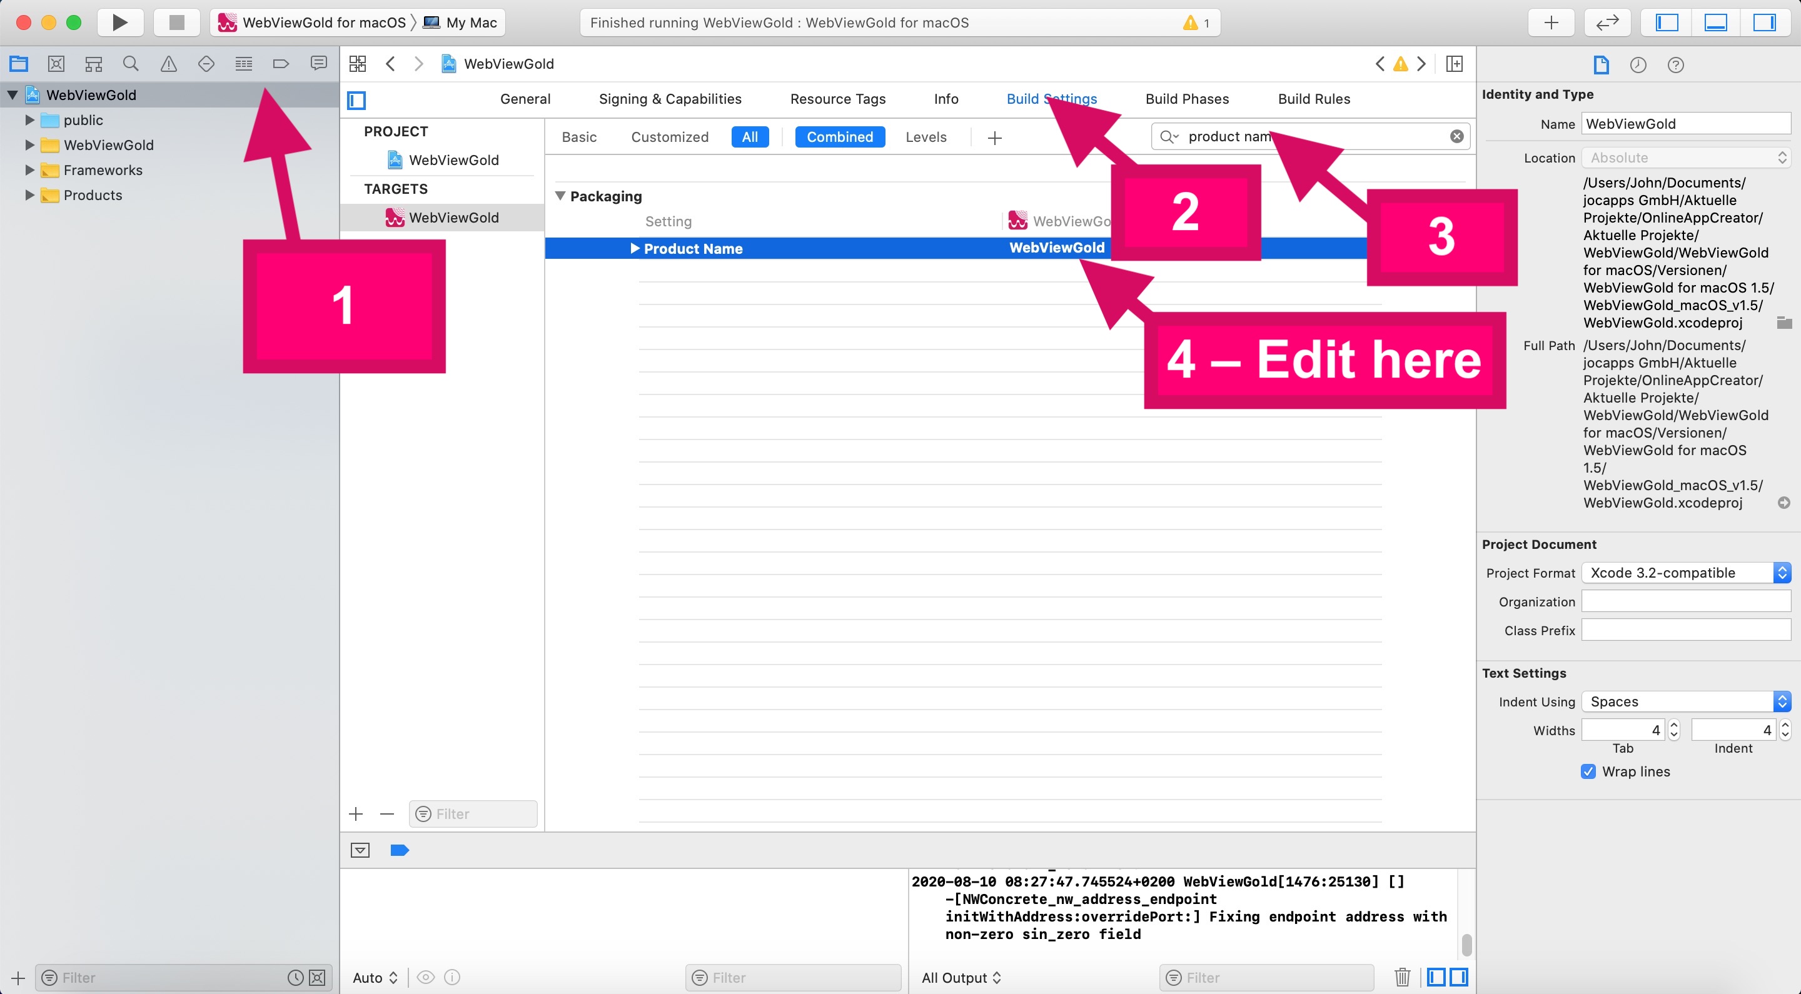1801x994 pixels.
Task: Collapse the Packaging section
Action: (560, 196)
